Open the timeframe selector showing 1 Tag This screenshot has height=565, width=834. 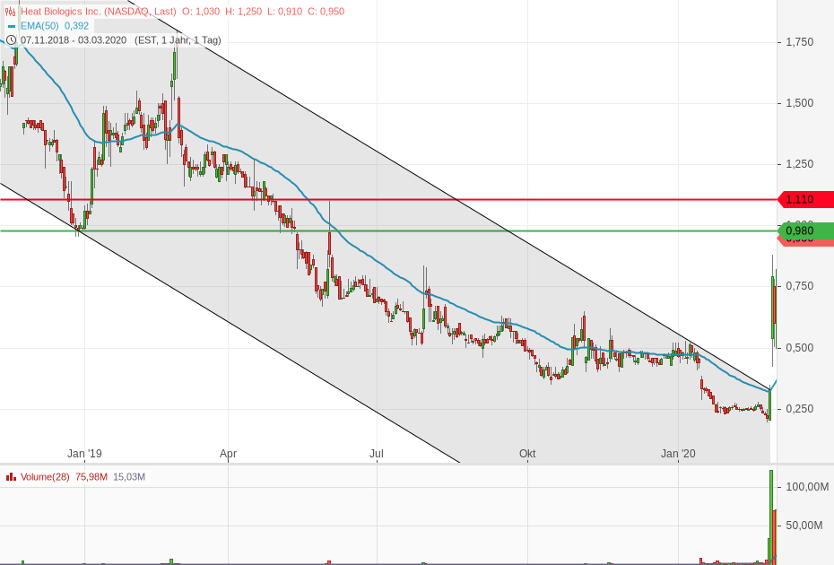204,39
